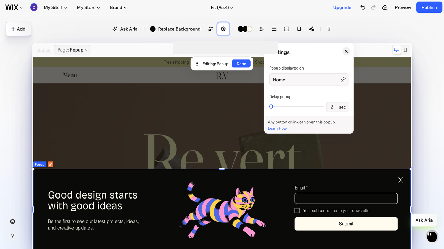
Task: Click the Email input field
Action: point(346,199)
